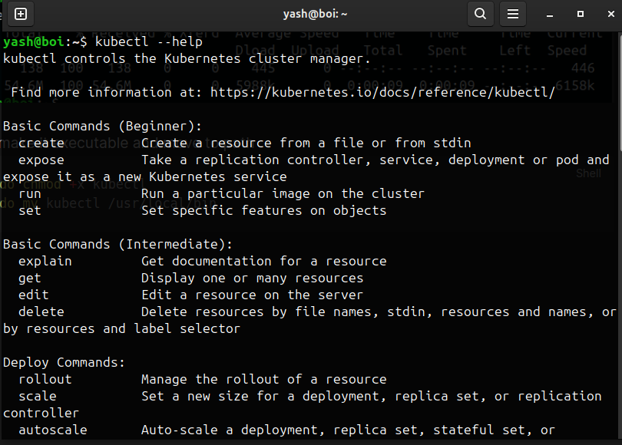Click the kubernetes.io docs reference URL
Viewport: 622px width, 445px height.
382,92
